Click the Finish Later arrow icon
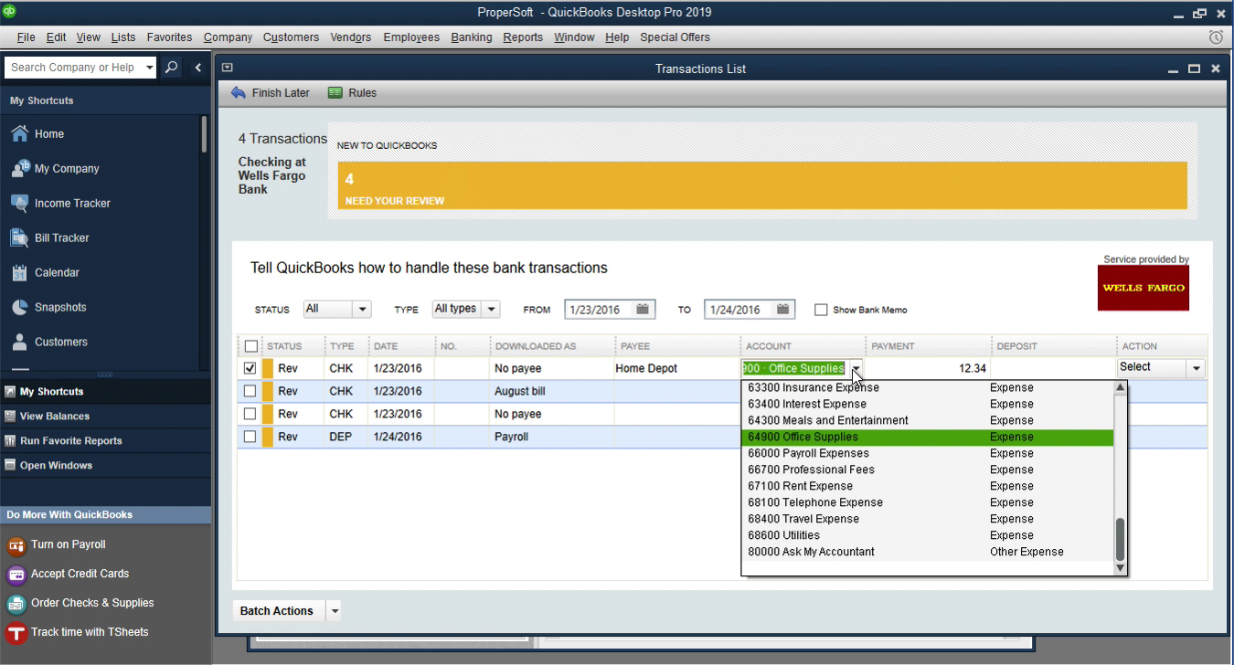1234x665 pixels. pyautogui.click(x=239, y=92)
